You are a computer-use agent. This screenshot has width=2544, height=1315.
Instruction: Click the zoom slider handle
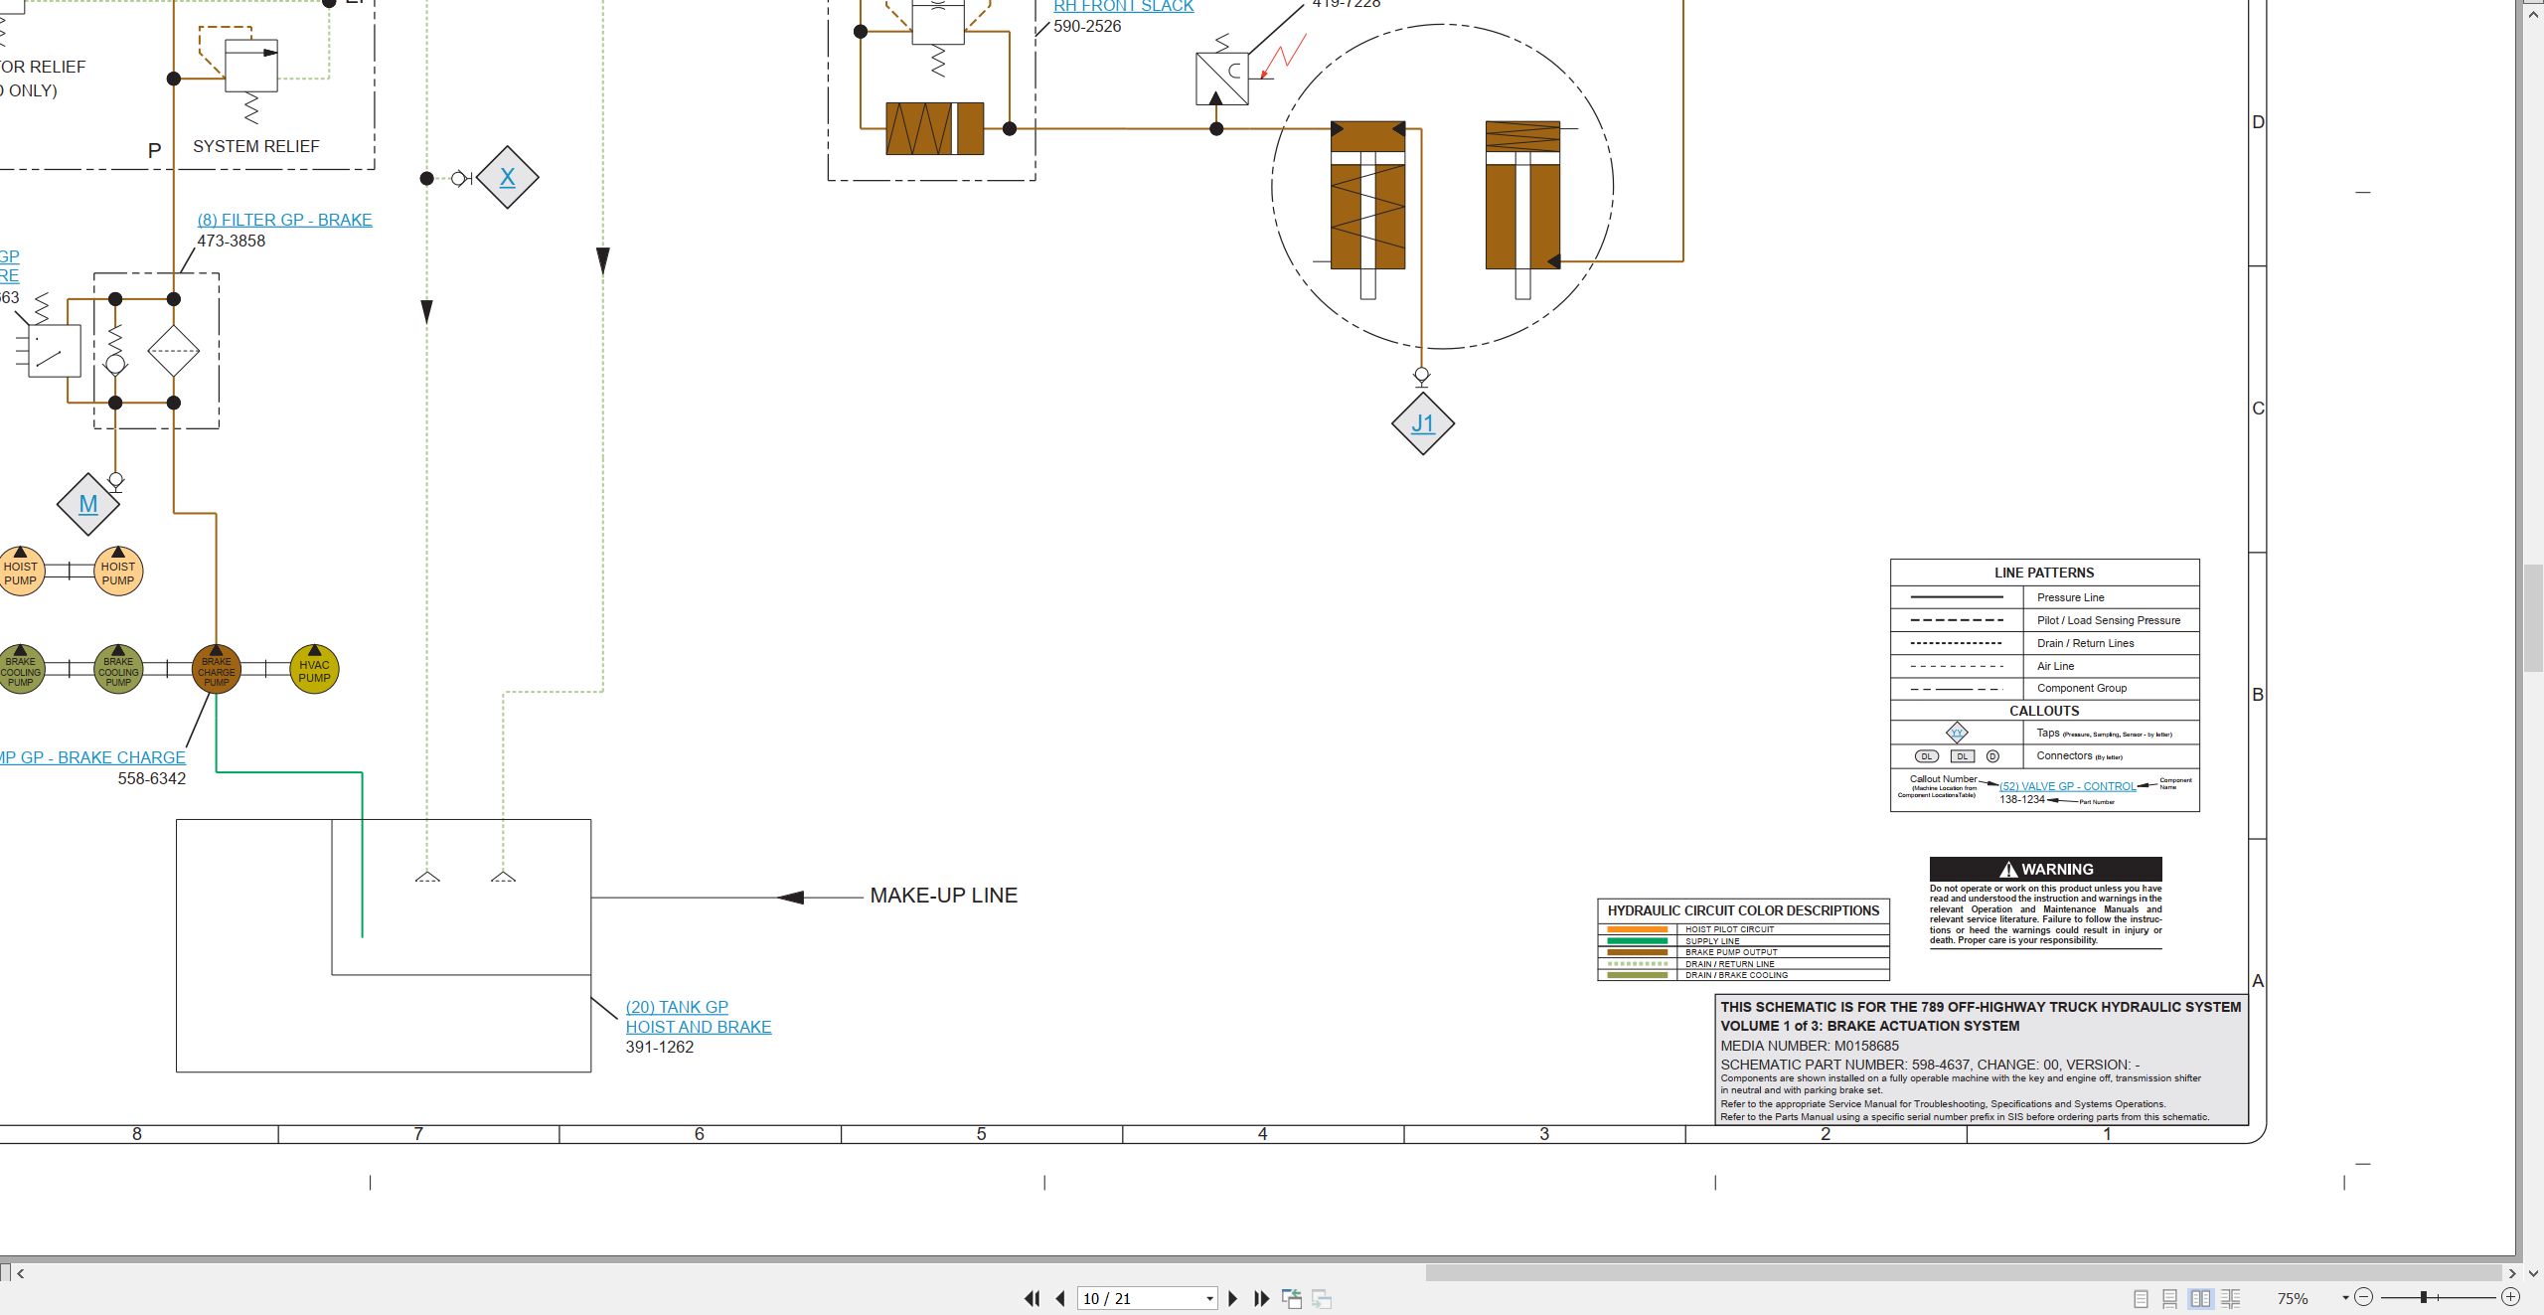(x=2424, y=1297)
